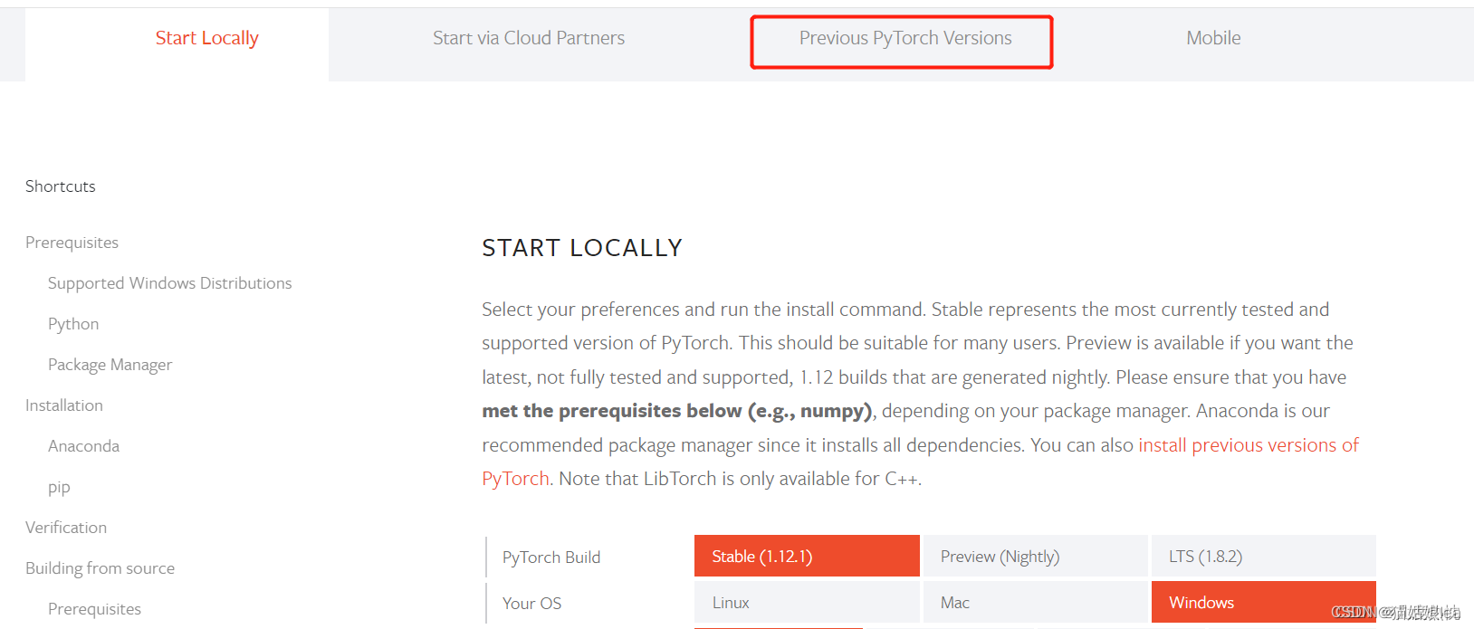
Task: Navigate to the Prerequisites shortcut
Action: coord(72,242)
